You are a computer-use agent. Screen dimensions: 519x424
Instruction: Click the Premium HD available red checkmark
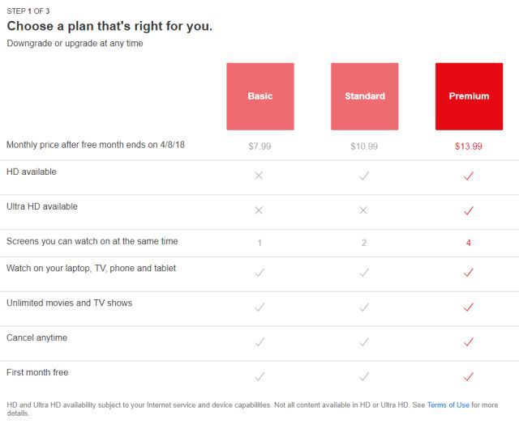(469, 176)
